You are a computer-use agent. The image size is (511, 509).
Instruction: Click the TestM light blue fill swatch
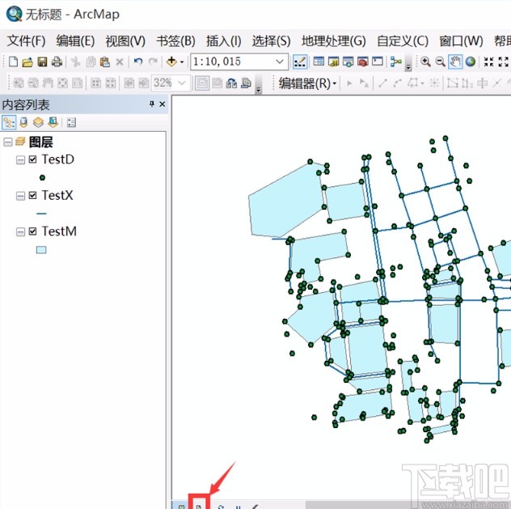[x=41, y=250]
